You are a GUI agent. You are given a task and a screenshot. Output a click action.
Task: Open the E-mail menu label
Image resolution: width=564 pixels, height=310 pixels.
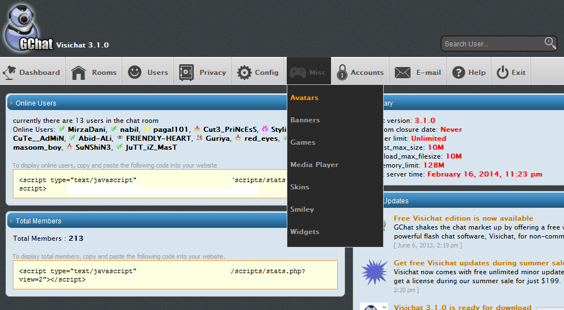pos(428,73)
